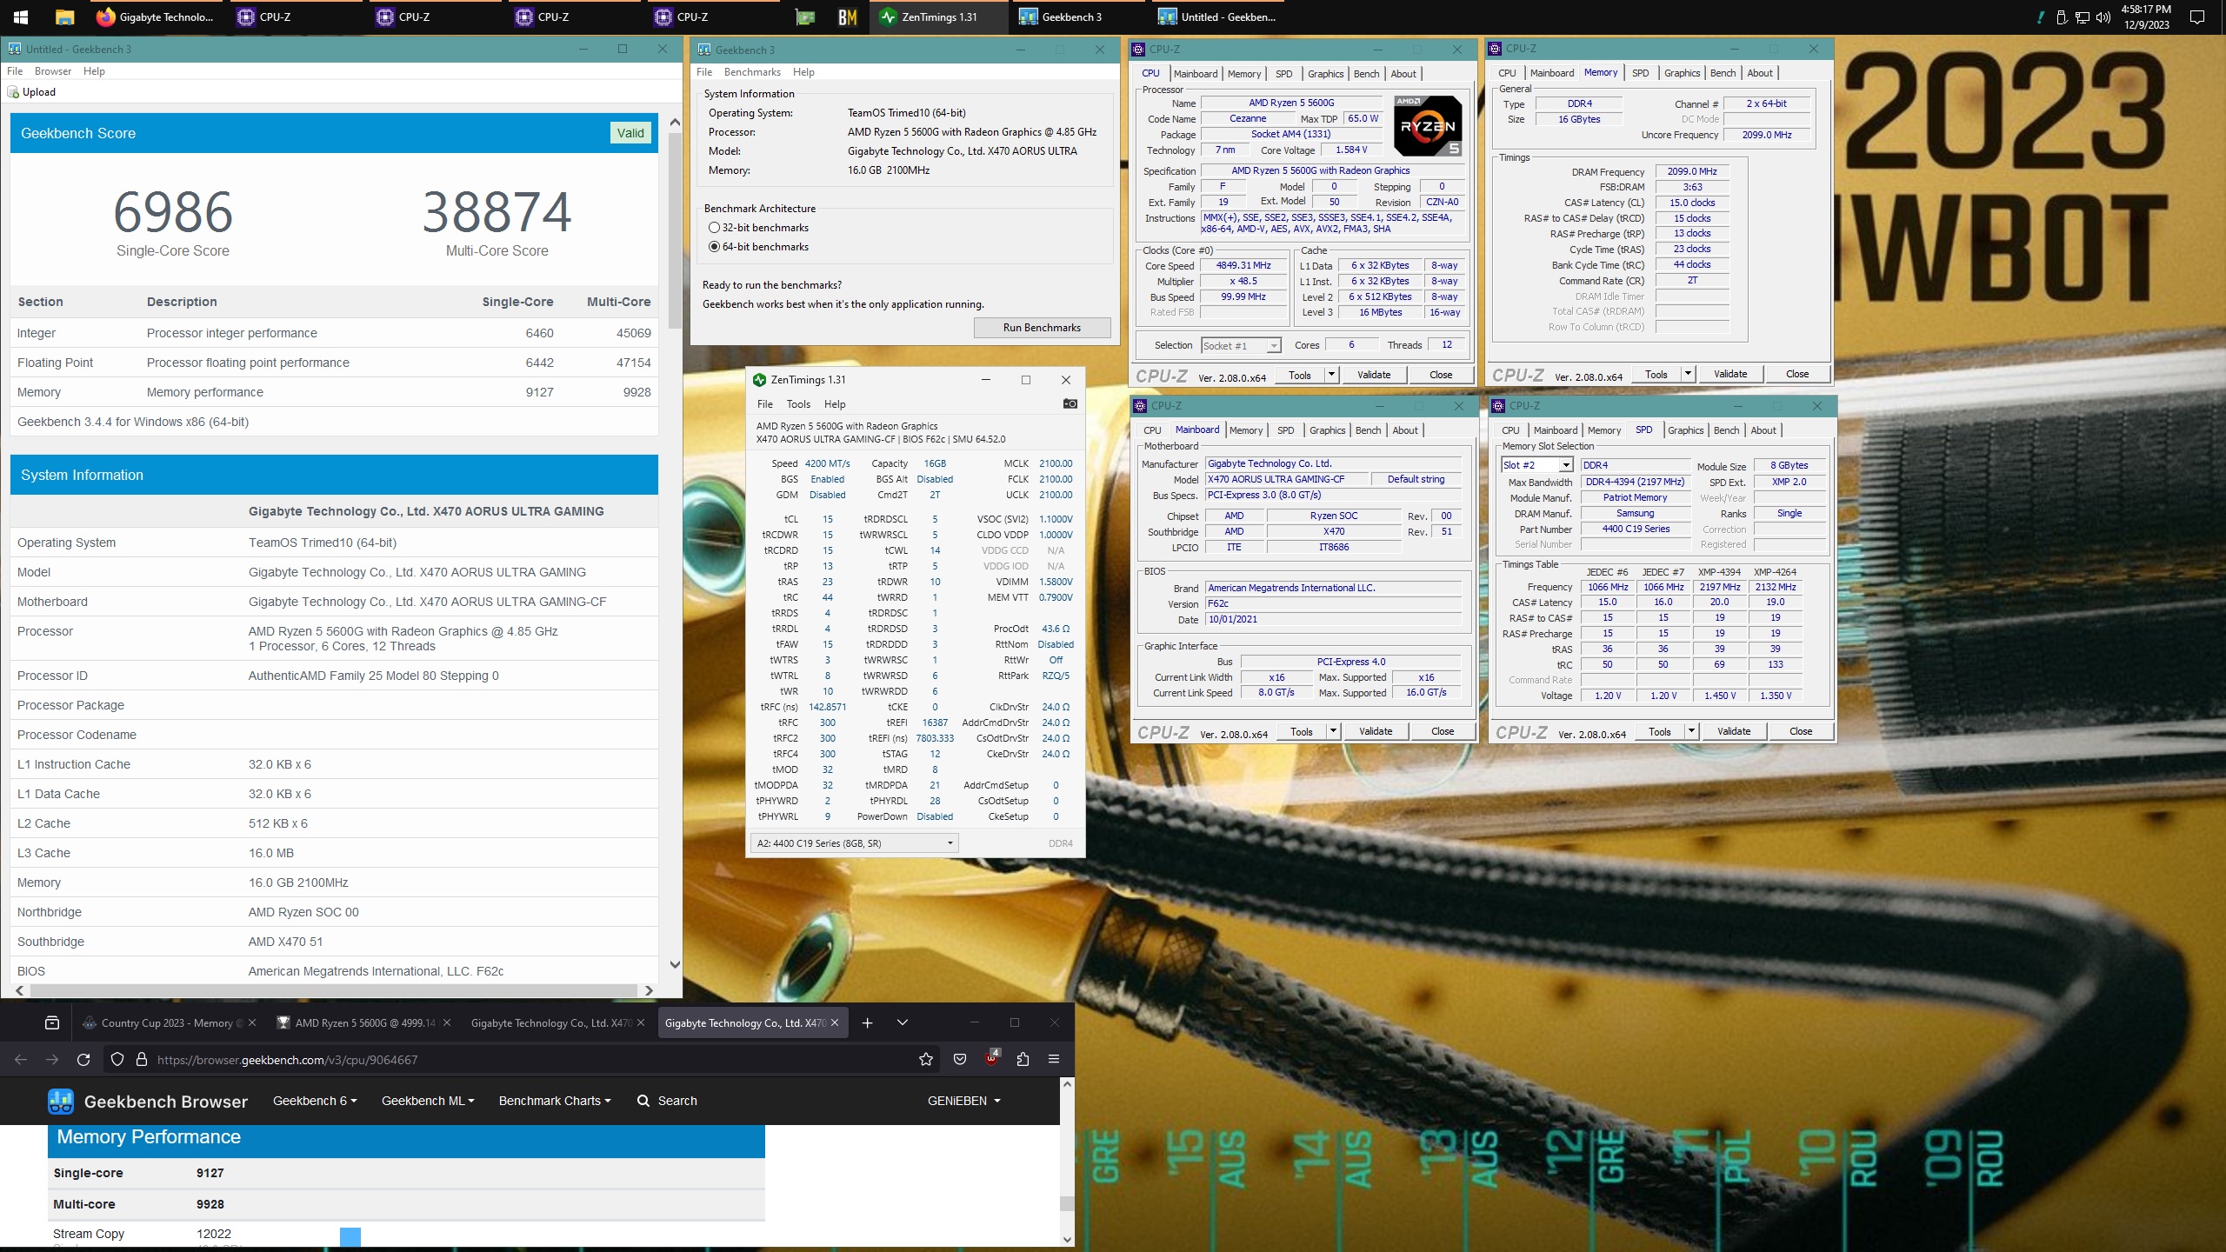2226x1252 pixels.
Task: Switch to About tab in CPU-Z SPD window
Action: (x=1763, y=430)
